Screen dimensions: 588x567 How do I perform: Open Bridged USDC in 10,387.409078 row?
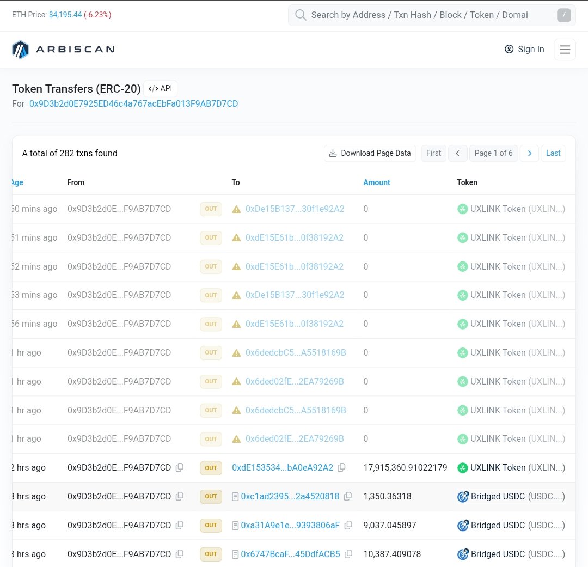(x=518, y=554)
